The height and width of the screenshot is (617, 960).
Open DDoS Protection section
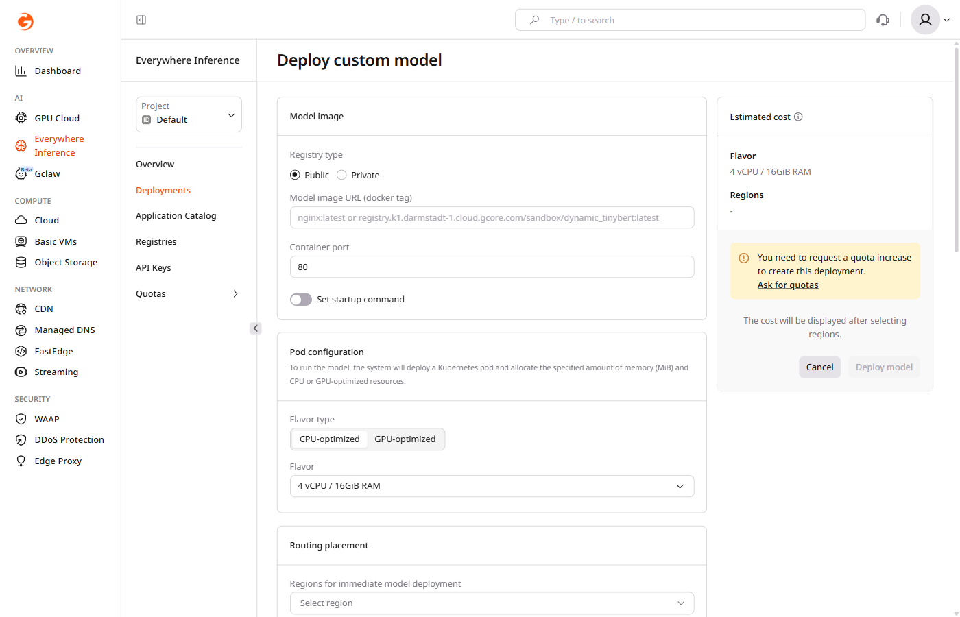pos(60,439)
